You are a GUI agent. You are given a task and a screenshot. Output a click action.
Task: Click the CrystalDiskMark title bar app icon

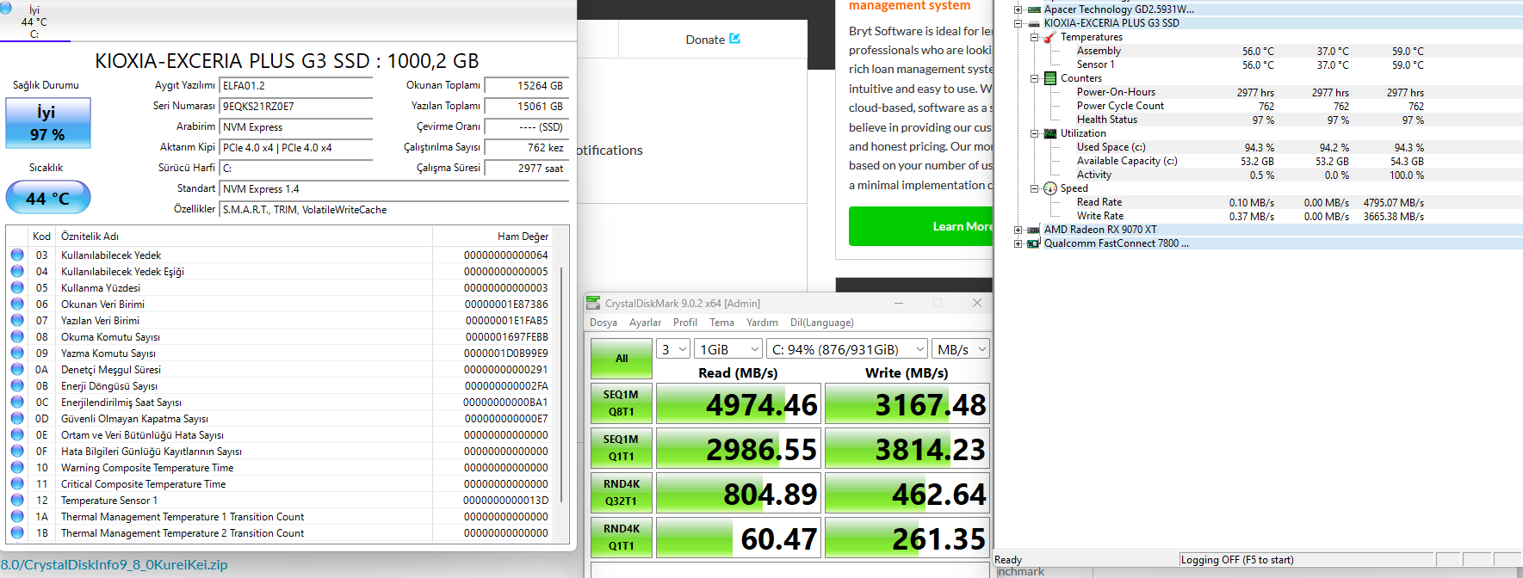[593, 303]
